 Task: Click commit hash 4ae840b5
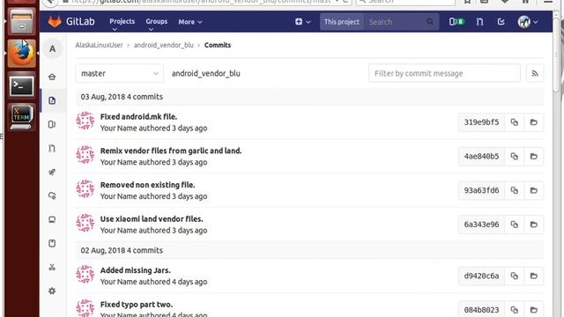[x=481, y=157]
